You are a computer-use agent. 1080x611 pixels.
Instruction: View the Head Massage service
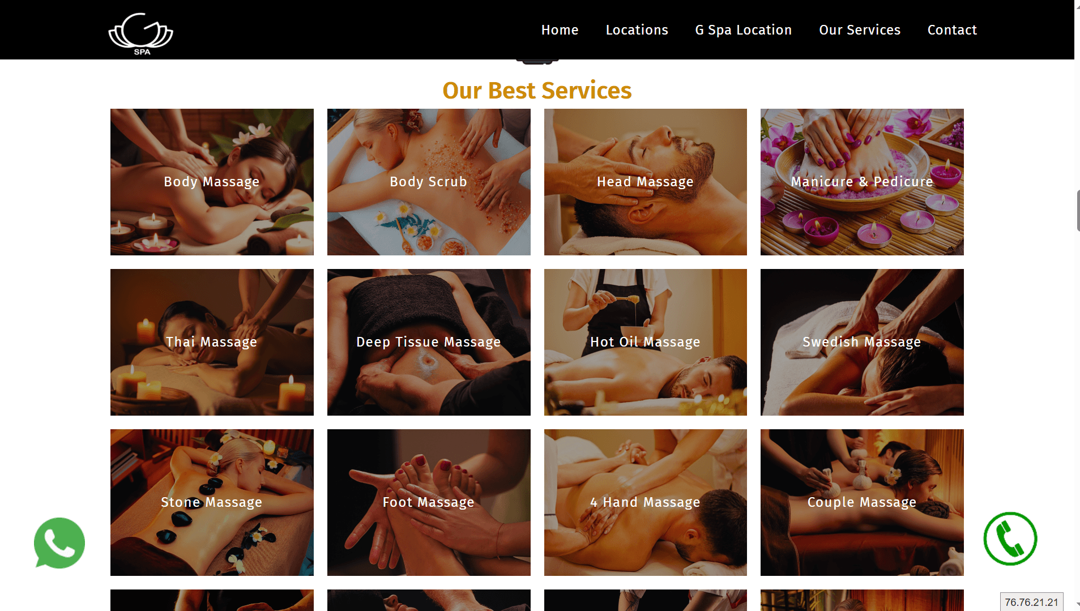click(x=646, y=182)
